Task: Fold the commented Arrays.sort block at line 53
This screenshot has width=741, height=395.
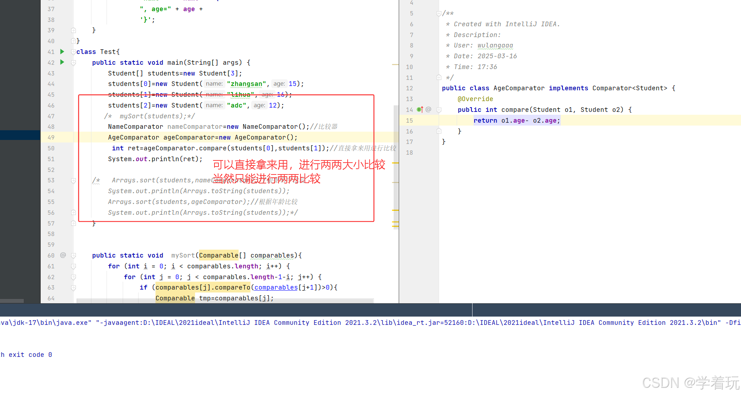Action: (x=73, y=181)
